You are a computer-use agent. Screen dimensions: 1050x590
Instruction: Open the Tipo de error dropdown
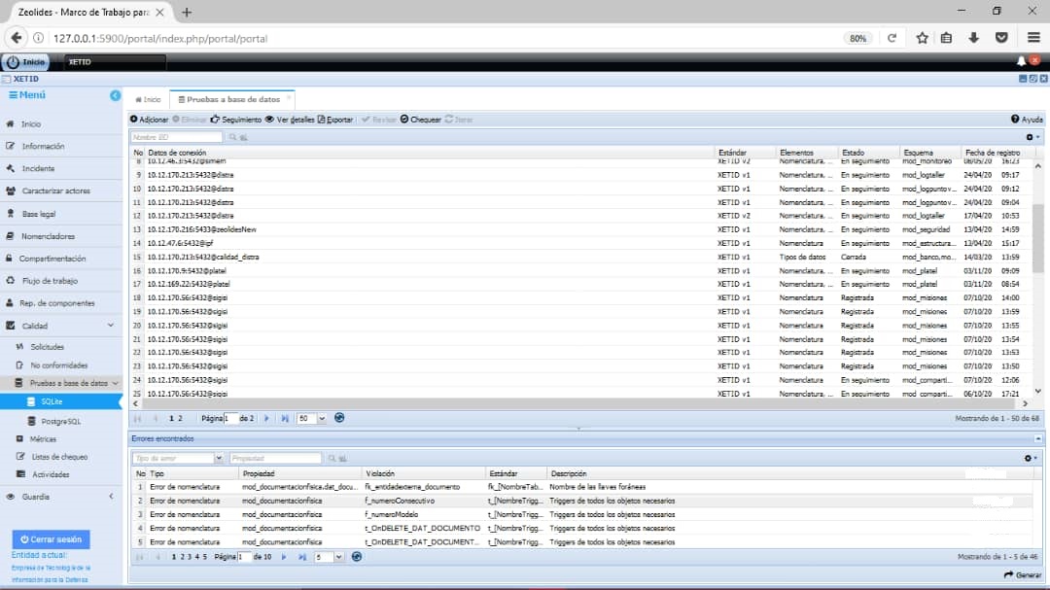click(x=218, y=458)
